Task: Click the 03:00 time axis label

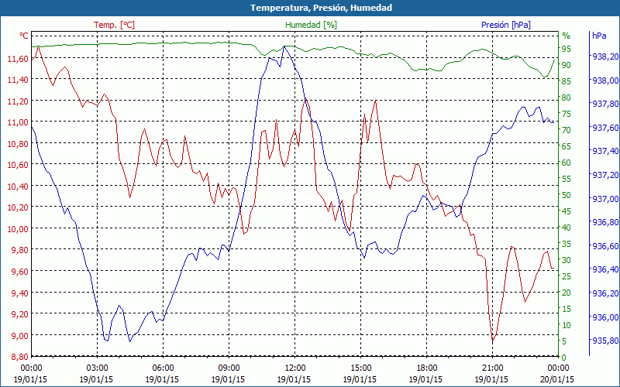Action: 97,368
